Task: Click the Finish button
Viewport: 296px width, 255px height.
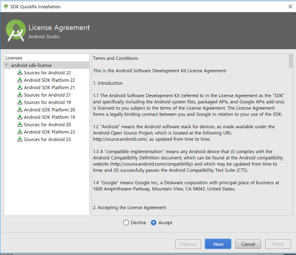Action: pyautogui.click(x=278, y=244)
